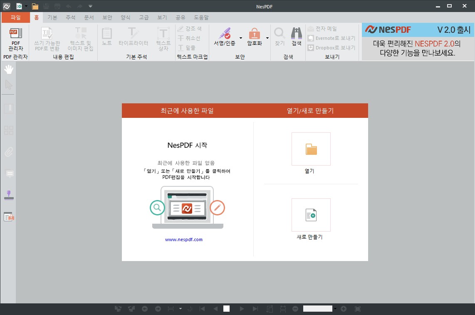Expand customize quick access toolbar arrow
This screenshot has height=315, width=475.
(90, 6)
